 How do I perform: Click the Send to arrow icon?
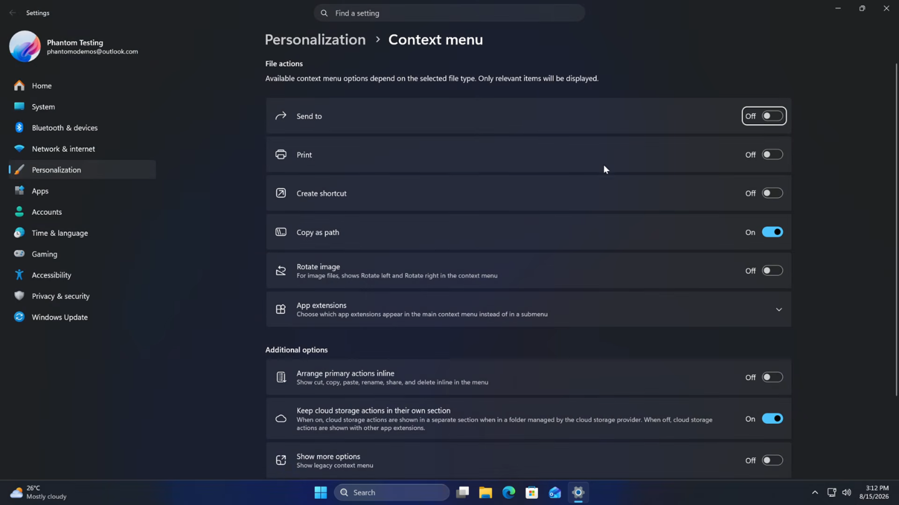pyautogui.click(x=281, y=116)
